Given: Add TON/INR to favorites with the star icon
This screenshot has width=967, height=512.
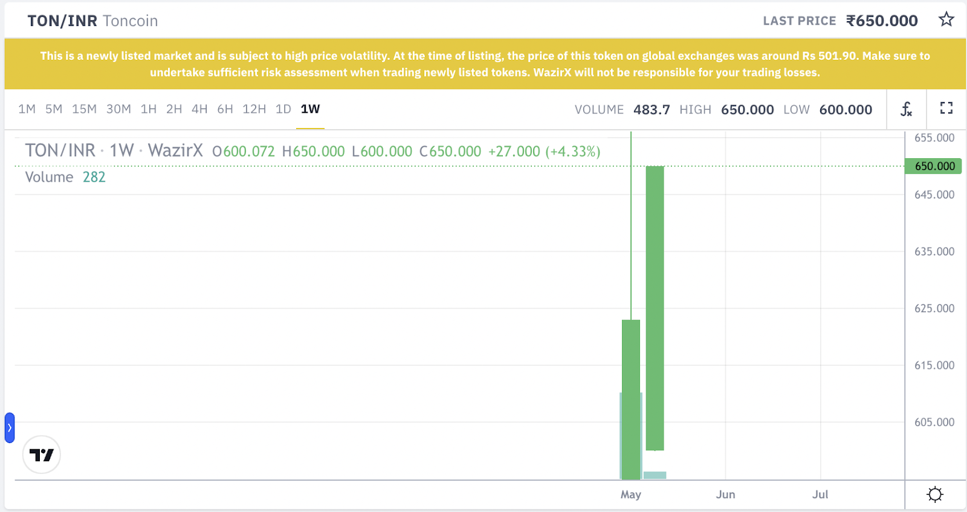Looking at the screenshot, I should 946,20.
